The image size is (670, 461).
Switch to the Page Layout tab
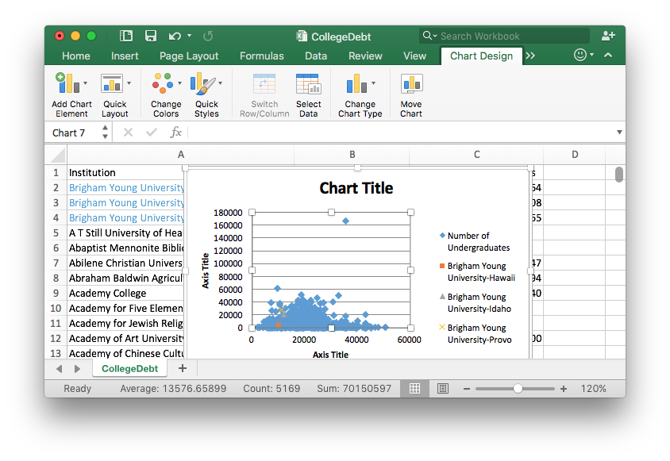189,56
